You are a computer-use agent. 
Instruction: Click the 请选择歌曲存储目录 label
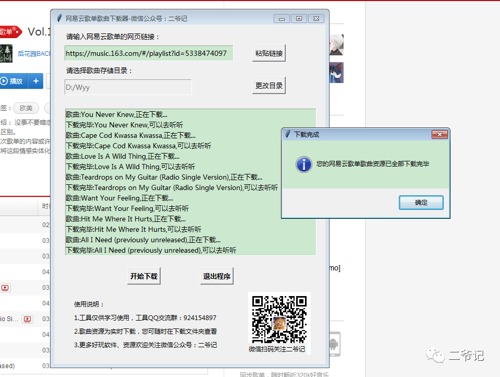point(99,70)
